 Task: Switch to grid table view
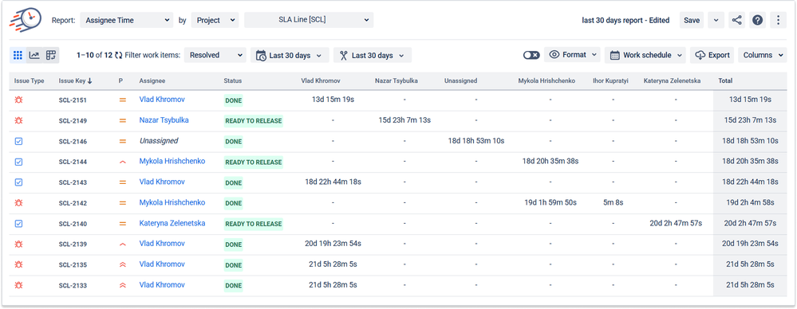click(18, 55)
